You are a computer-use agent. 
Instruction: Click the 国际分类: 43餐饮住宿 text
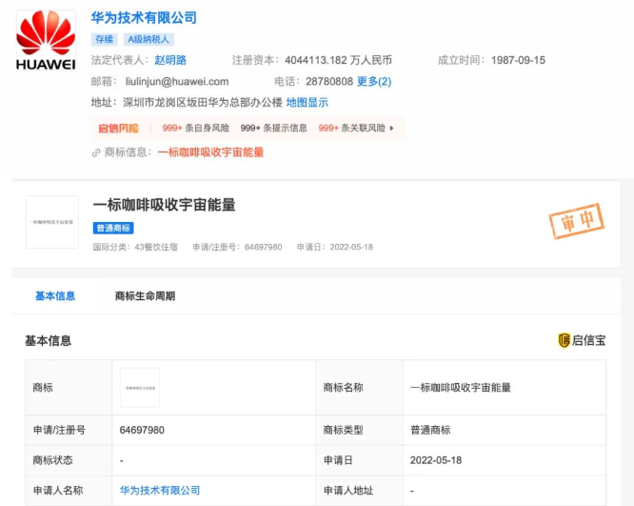[135, 247]
